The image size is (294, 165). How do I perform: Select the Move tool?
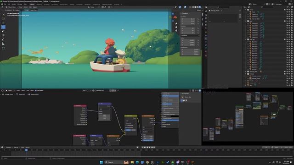click(x=3, y=23)
